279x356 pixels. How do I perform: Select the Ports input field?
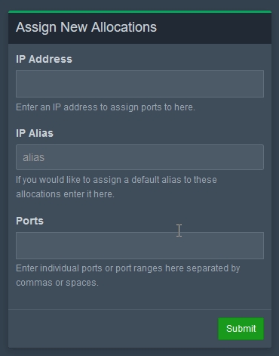click(139, 246)
